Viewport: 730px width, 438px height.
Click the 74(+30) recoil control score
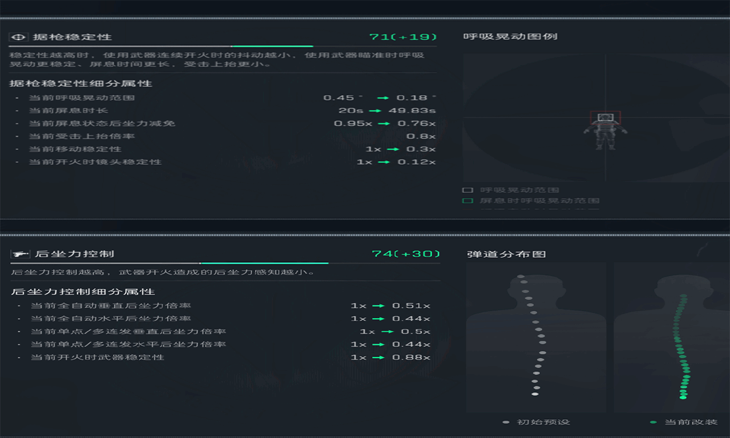click(405, 254)
